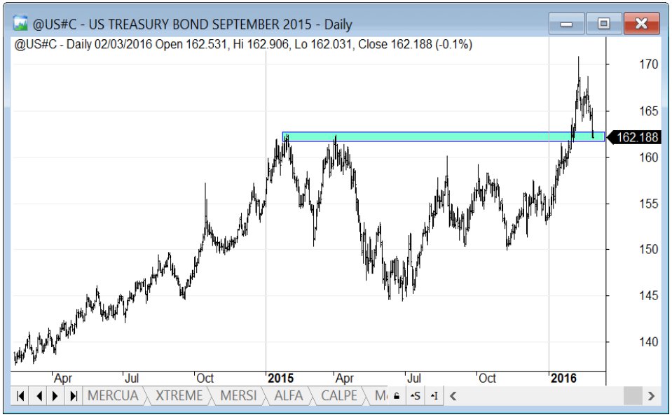Click the 165 price axis label

click(x=648, y=111)
